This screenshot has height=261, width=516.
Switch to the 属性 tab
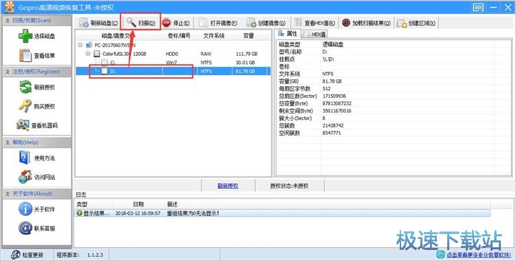288,34
